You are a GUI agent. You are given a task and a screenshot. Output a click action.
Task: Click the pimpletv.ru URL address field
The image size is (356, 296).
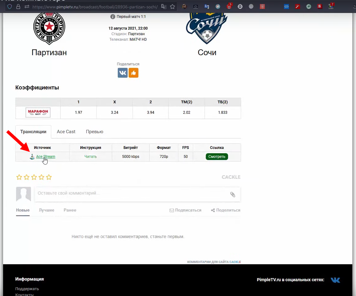95,7
